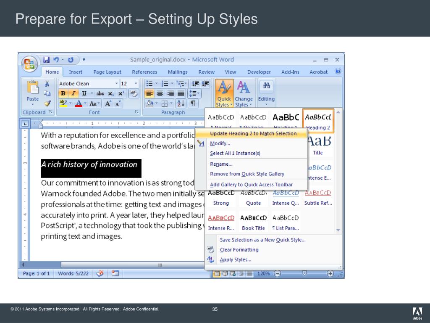Choose Modify... from the context menu
Screen dimensions: 430x323
220,143
